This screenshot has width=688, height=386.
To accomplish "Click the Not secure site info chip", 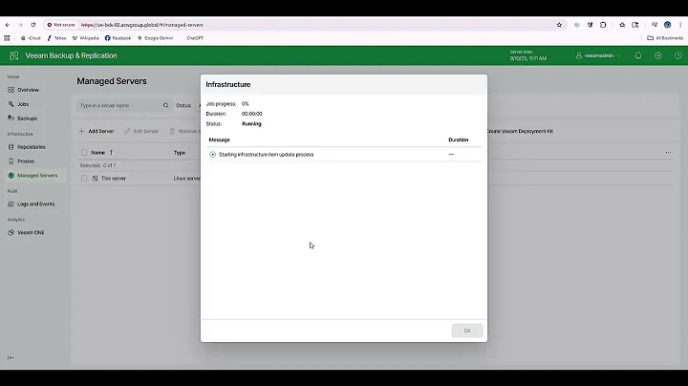I will [61, 25].
